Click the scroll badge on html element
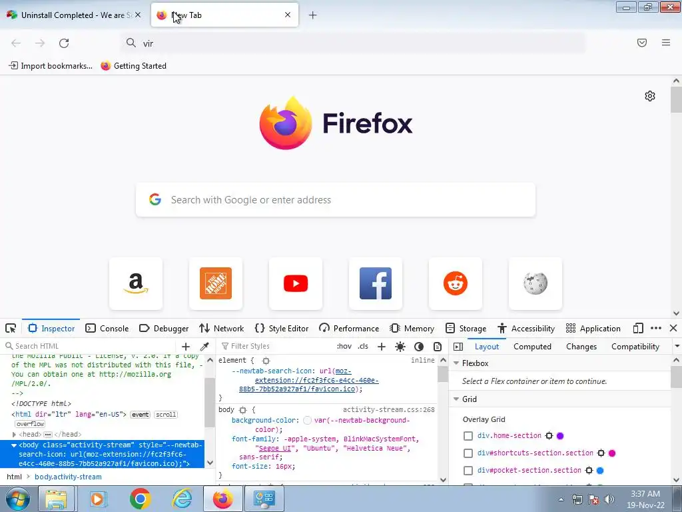Viewport: 682px width, 512px height. click(166, 415)
